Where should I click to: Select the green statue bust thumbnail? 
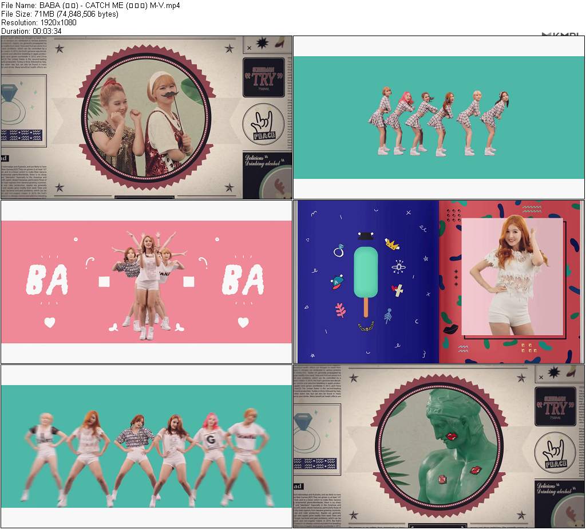[x=439, y=446]
